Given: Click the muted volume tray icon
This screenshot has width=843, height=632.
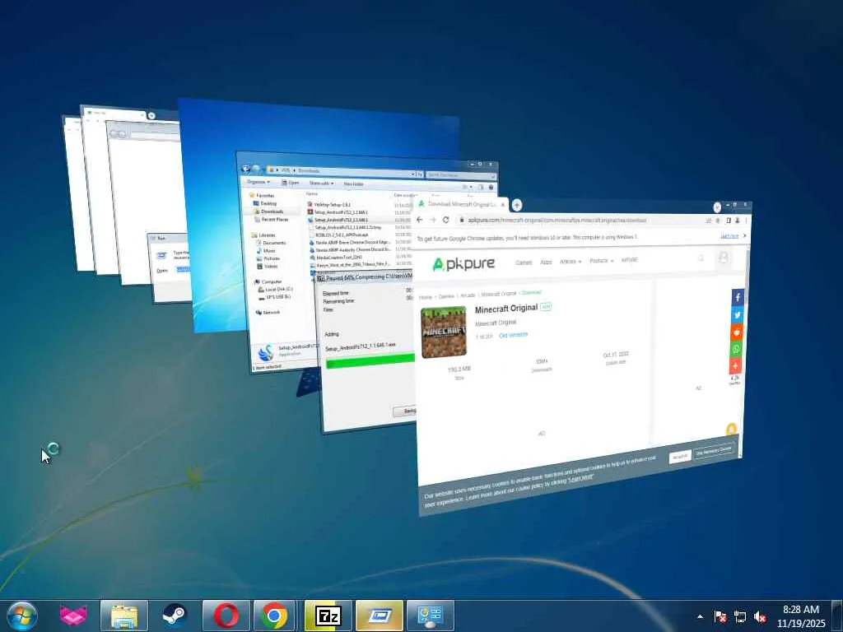Looking at the screenshot, I should (760, 616).
